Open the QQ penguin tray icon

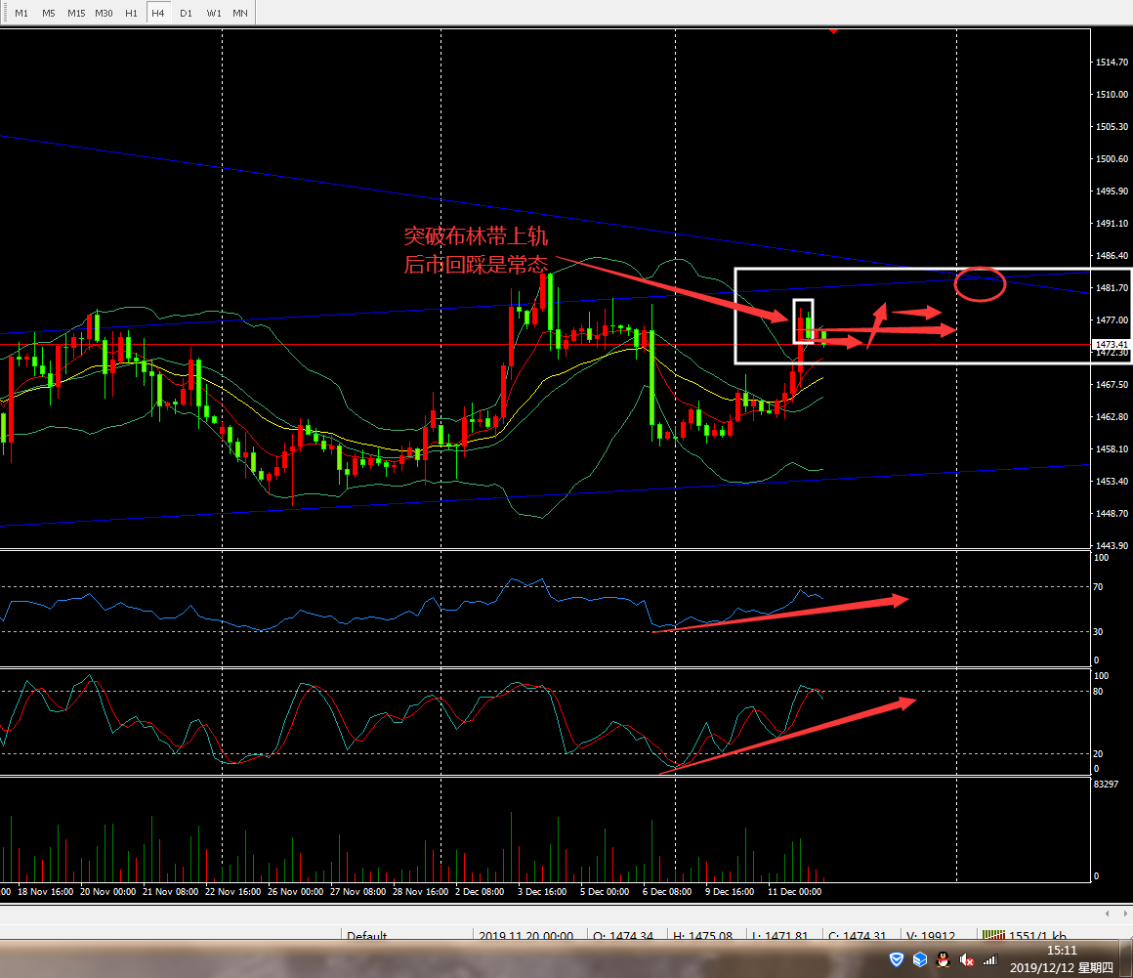click(943, 960)
